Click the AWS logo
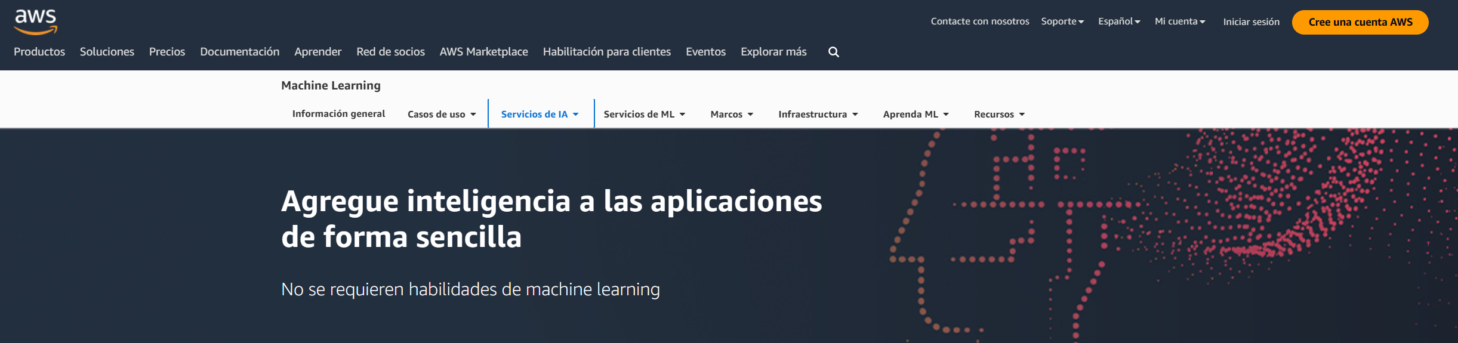The height and width of the screenshot is (343, 1458). point(36,22)
